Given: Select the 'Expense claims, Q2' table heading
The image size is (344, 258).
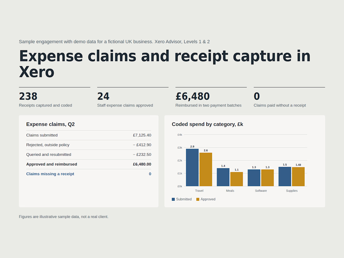Looking at the screenshot, I should [x=50, y=124].
